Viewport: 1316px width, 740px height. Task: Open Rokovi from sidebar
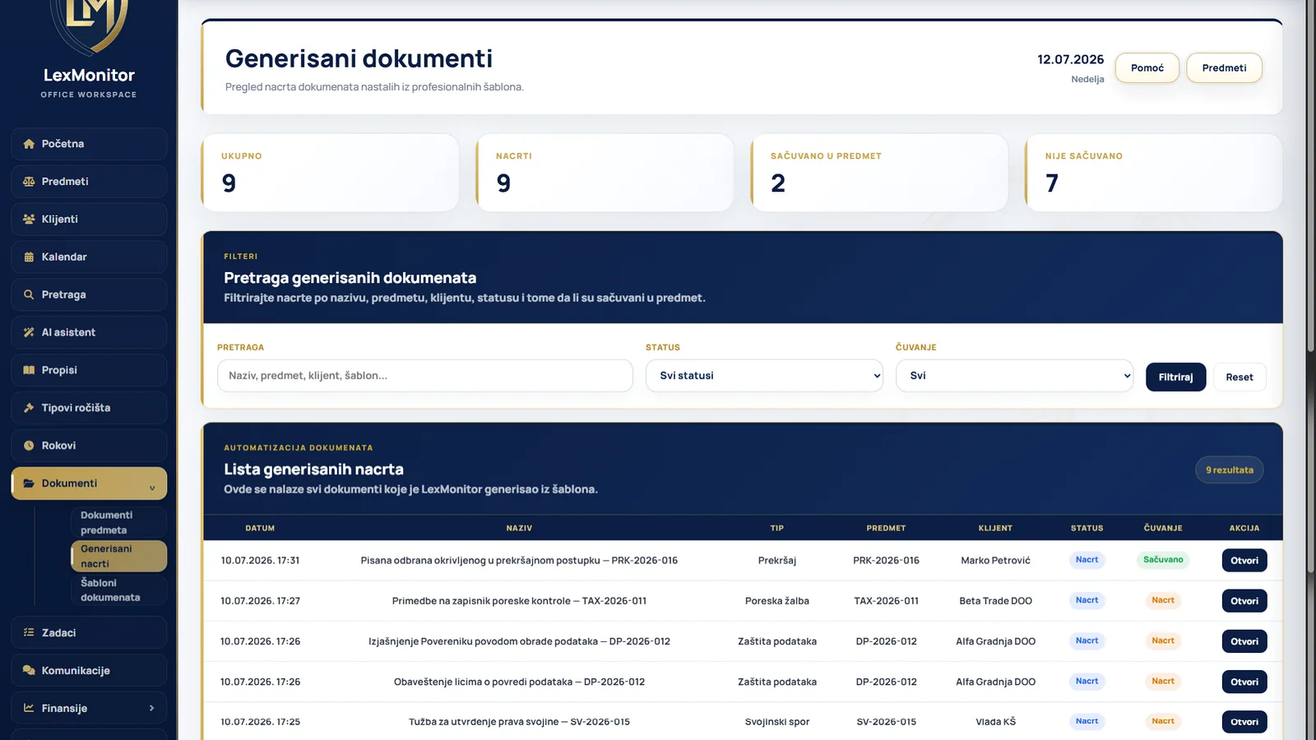[89, 446]
